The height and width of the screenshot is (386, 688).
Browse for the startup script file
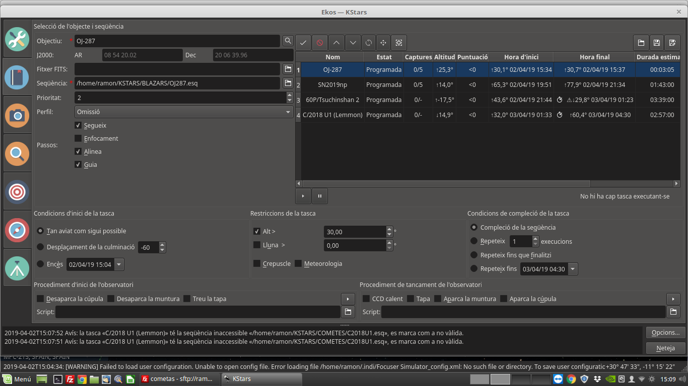click(348, 312)
